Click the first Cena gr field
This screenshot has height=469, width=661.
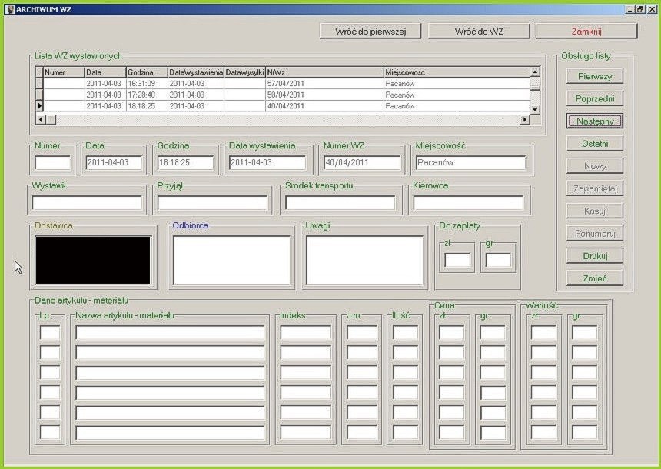point(493,333)
